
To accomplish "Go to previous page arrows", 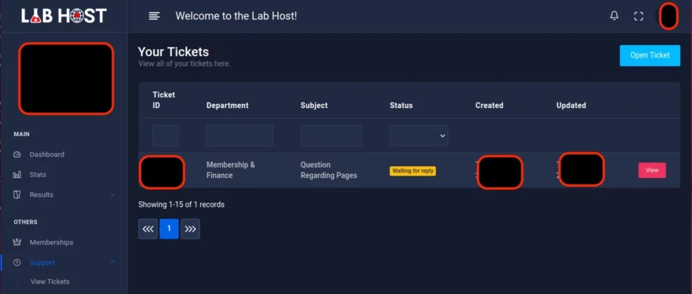I will 148,229.
